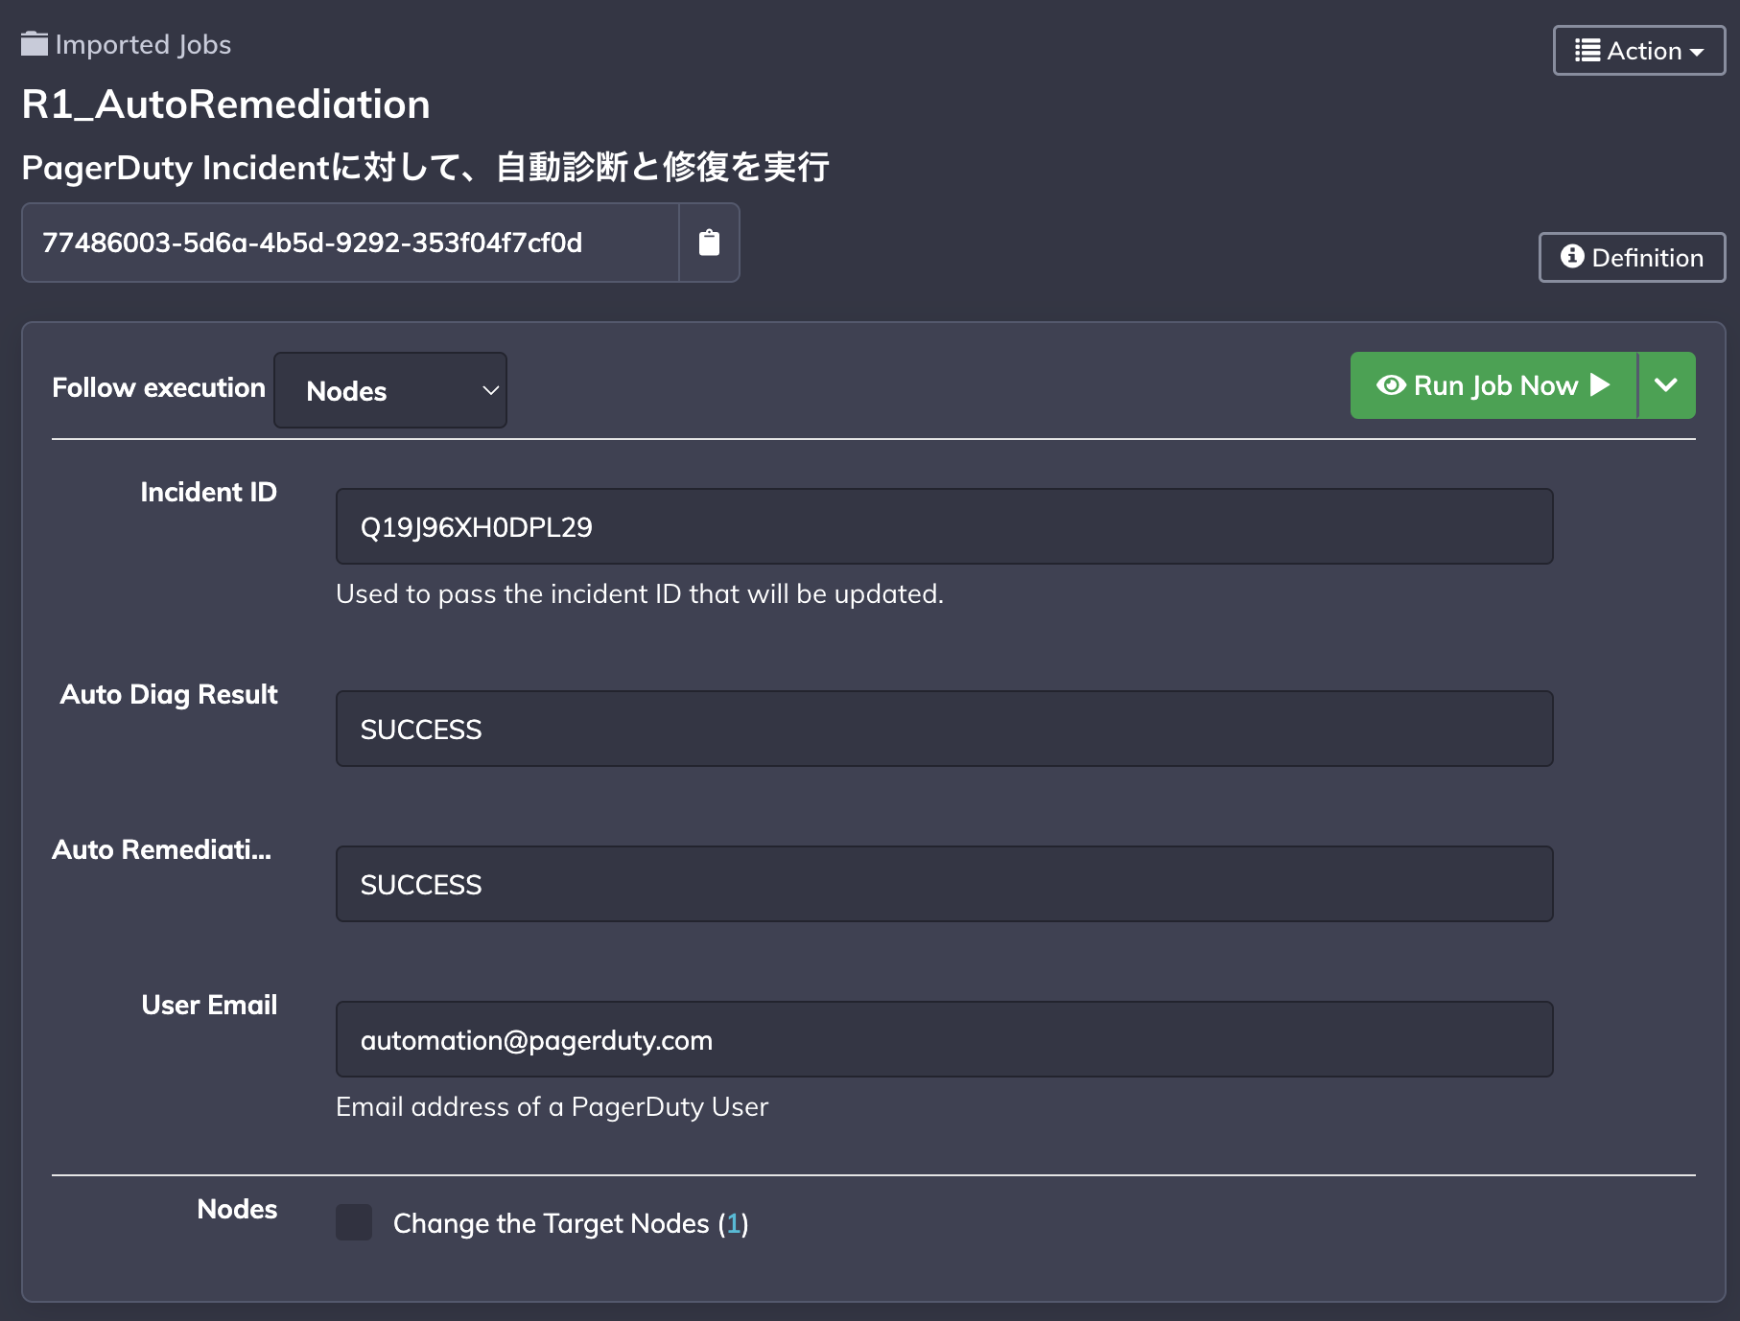
Task: Open the Action dropdown menu
Action: tap(1638, 50)
